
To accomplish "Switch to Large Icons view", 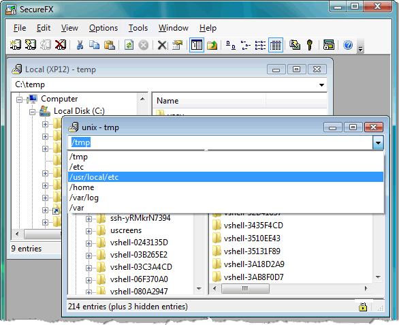I will [231, 45].
